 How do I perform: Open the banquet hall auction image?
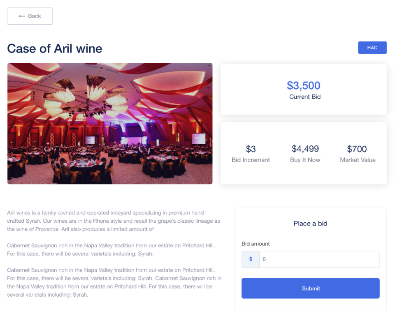pos(110,123)
